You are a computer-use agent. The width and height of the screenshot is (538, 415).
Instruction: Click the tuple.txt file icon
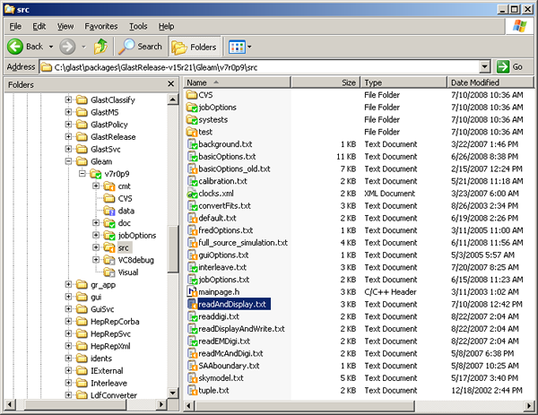(x=192, y=390)
